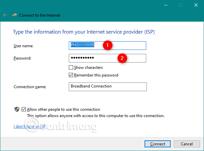204x151 pixels.
Task: Open the "I don't have an ISP" link
Action: click(29, 126)
